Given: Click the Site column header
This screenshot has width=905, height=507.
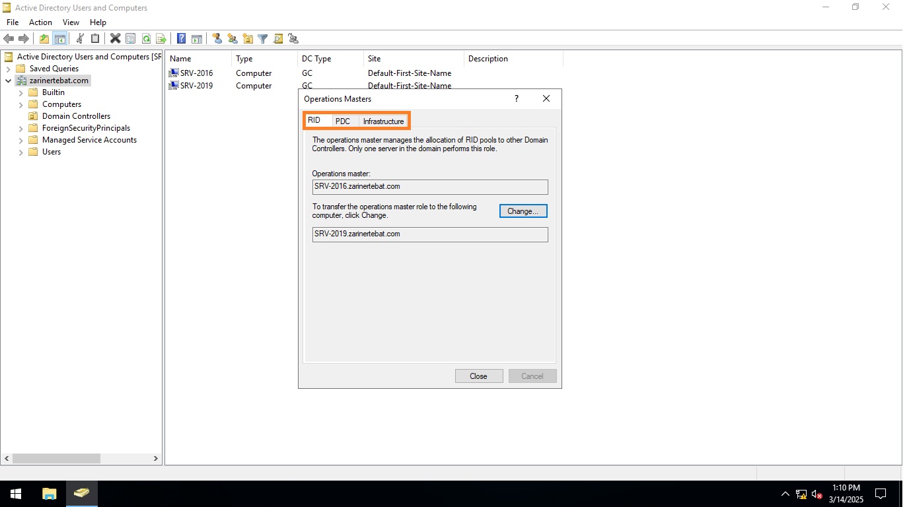Looking at the screenshot, I should click(413, 59).
